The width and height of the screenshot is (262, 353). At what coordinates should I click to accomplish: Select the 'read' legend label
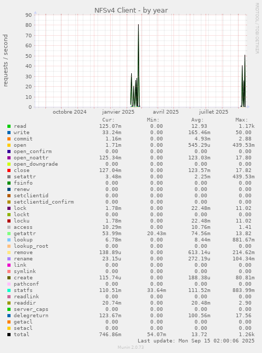pyautogui.click(x=20, y=126)
